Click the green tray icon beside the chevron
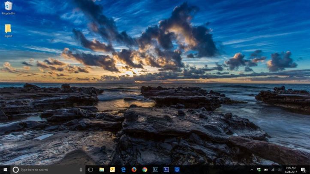Viewport: 310px width, 174px height. (259, 170)
